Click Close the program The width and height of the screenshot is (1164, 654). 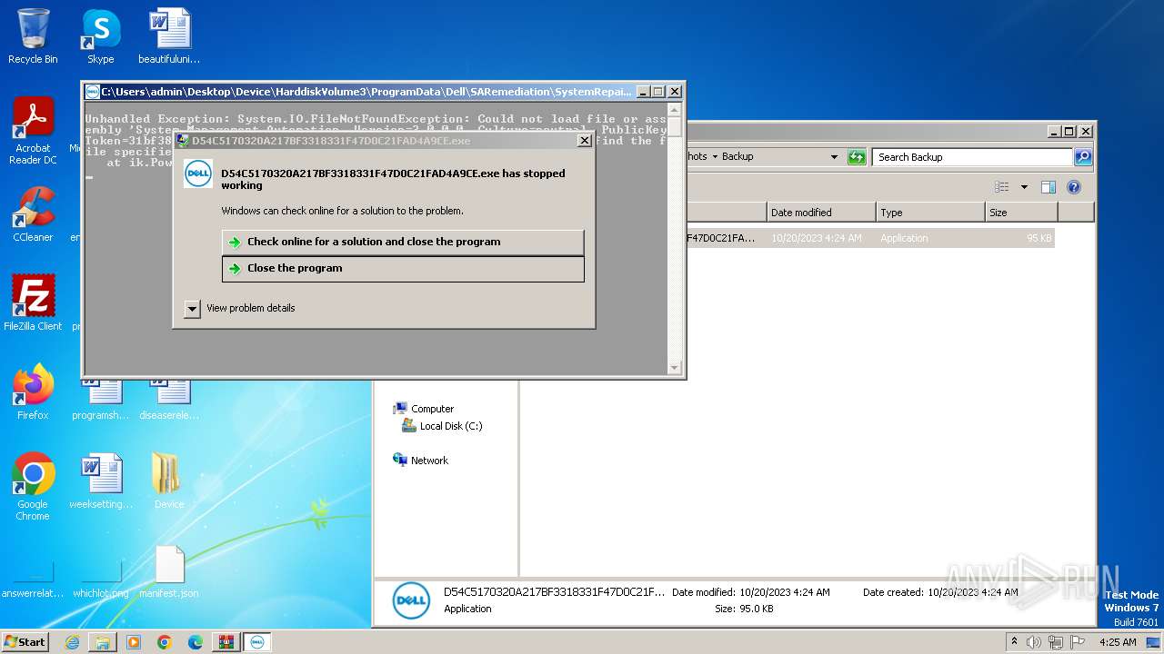click(403, 269)
